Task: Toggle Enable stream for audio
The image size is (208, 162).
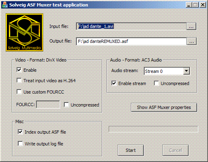Action: [114, 83]
